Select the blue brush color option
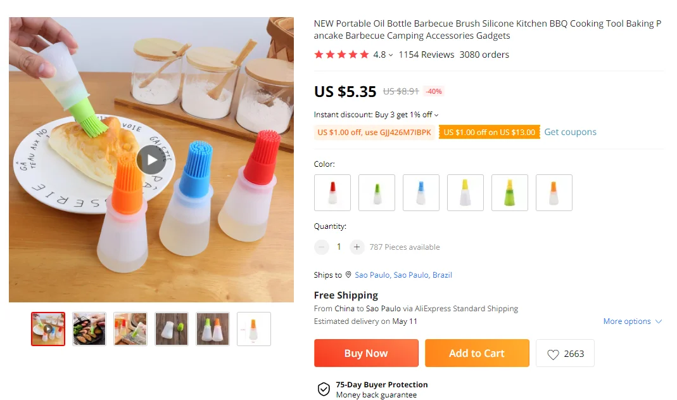Image resolution: width=677 pixels, height=400 pixels. point(421,193)
